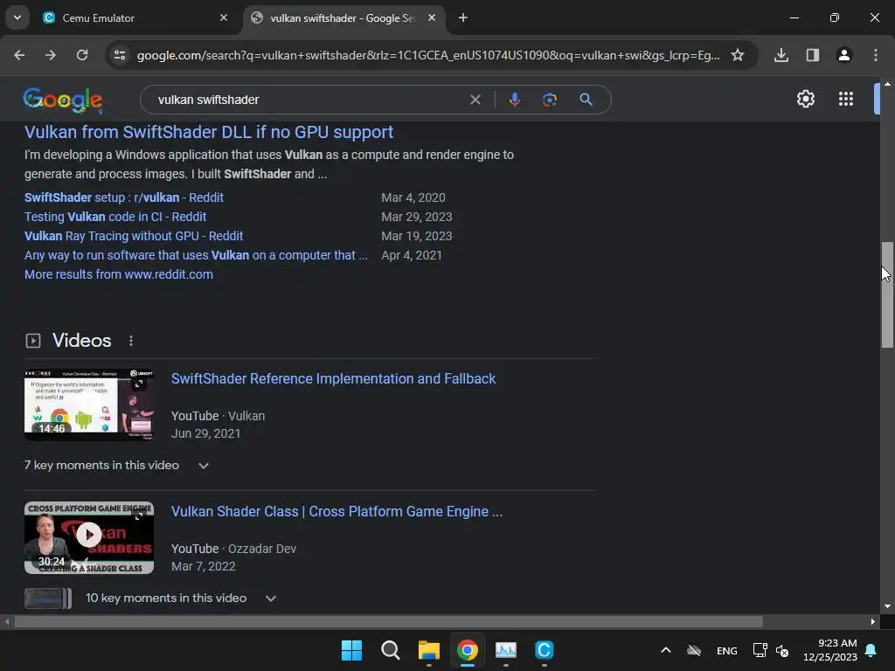Open Chrome downloads

[x=781, y=55]
